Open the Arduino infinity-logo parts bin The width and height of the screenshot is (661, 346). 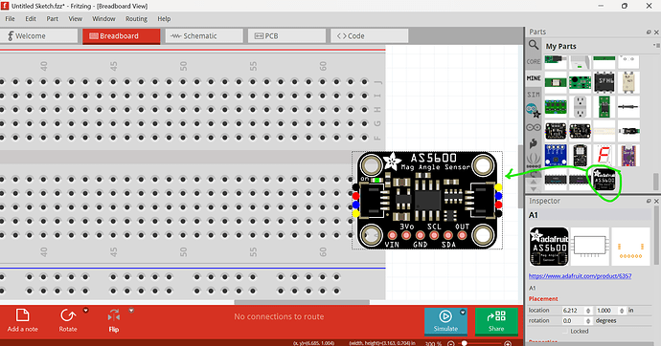click(534, 127)
